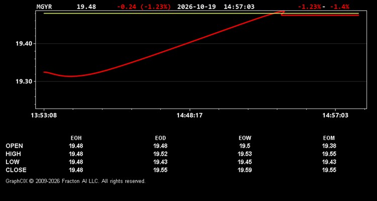
Task: Click the 14:48:17 x-axis time label
Action: (190, 116)
